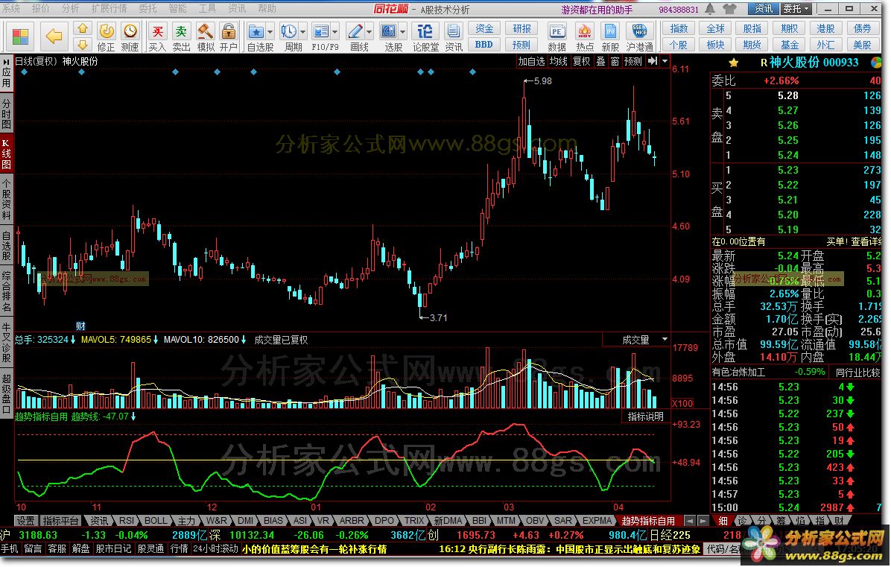This screenshot has width=891, height=567.
Task: Select K线图 in left sidebar
Action: coord(6,153)
